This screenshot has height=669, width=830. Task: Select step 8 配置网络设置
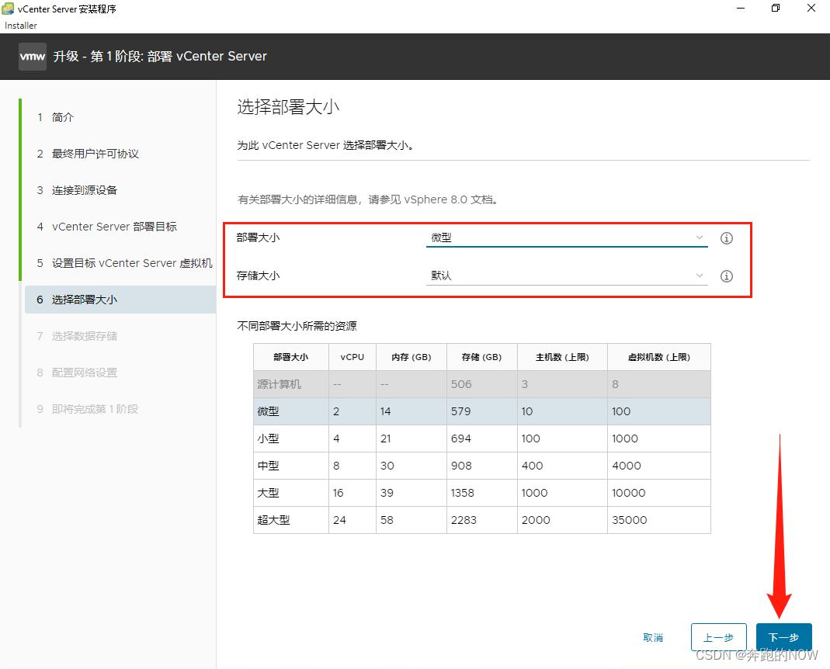(78, 373)
